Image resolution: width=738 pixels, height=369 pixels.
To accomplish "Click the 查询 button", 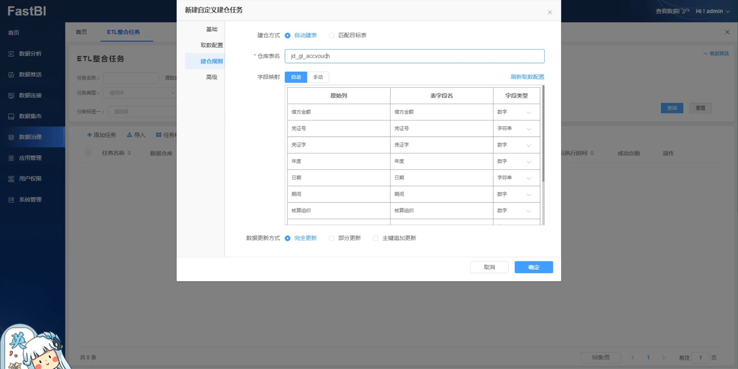I will pos(672,108).
